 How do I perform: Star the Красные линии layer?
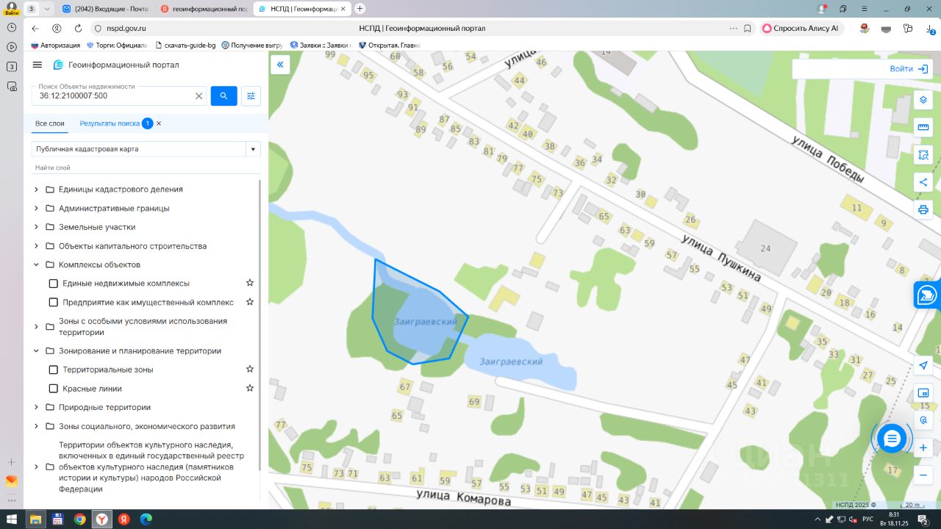coord(250,388)
